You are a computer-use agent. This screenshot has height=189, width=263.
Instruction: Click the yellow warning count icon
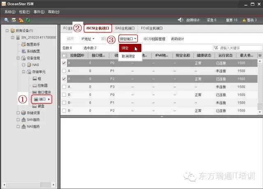(244, 20)
